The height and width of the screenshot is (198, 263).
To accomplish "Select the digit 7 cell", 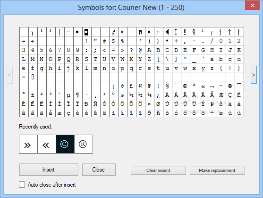I will (59, 50).
